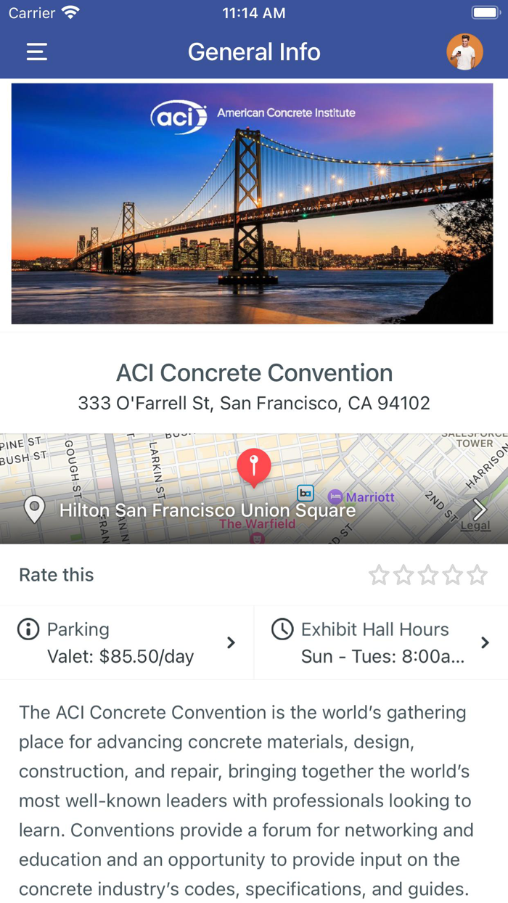Expand Exhibit Hall Hours details
This screenshot has width=508, height=903.
[x=485, y=642]
